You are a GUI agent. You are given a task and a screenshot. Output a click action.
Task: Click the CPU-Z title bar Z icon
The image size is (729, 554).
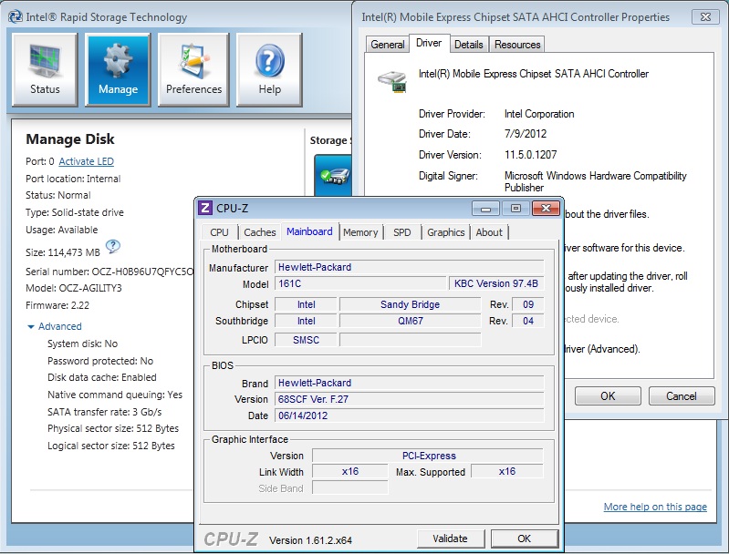pyautogui.click(x=205, y=208)
